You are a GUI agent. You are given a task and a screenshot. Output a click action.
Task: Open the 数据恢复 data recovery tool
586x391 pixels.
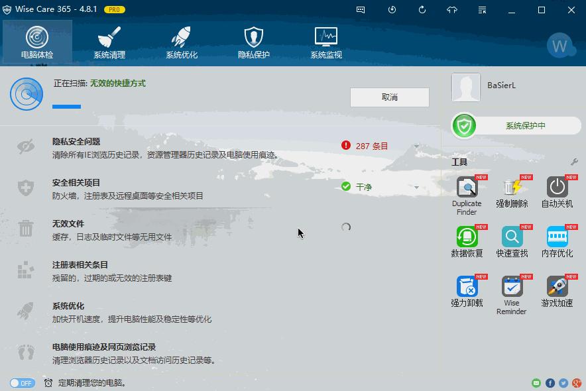[467, 241]
